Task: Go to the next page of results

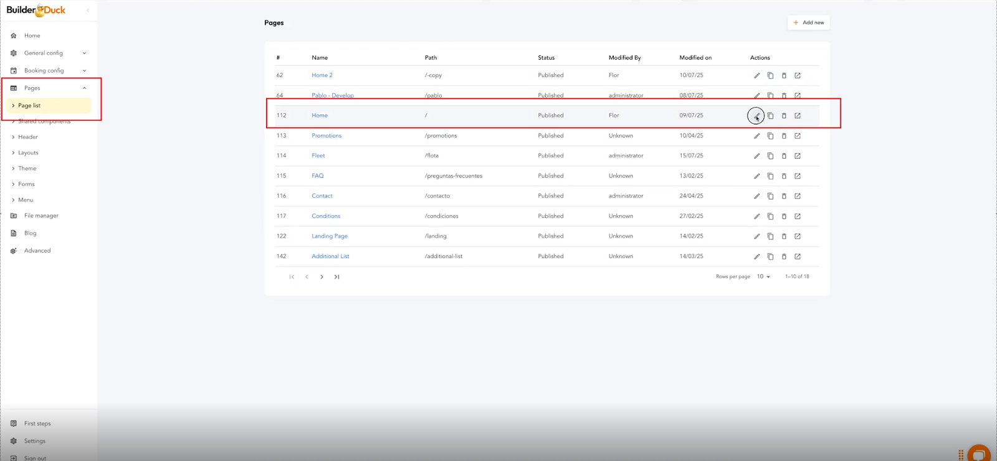Action: point(322,277)
